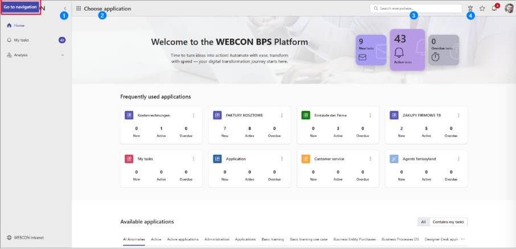Click the Kostenrechnungen application icon
The height and width of the screenshot is (249, 516).
129,115
